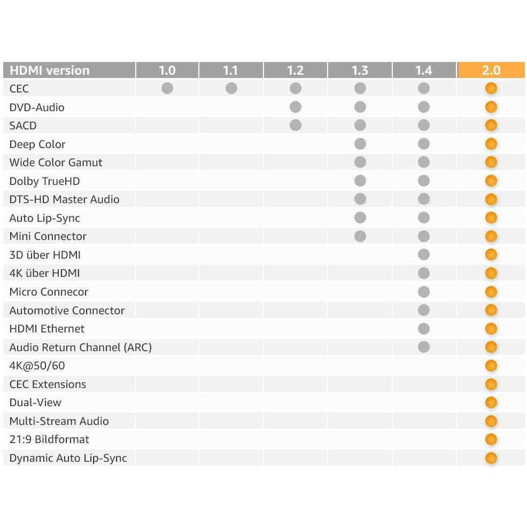This screenshot has height=527, width=527.
Task: Select the 1.3 version column header
Action: 360,70
